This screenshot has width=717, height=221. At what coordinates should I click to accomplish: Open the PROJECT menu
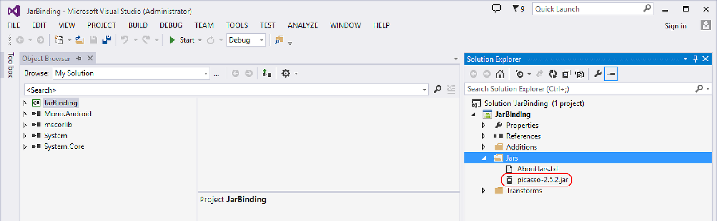(102, 25)
